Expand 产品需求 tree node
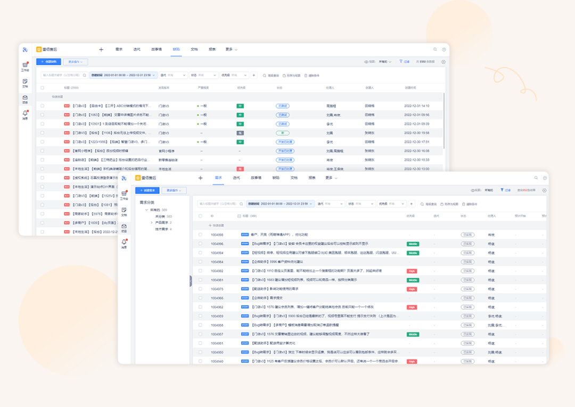This screenshot has width=575, height=407. click(x=151, y=223)
